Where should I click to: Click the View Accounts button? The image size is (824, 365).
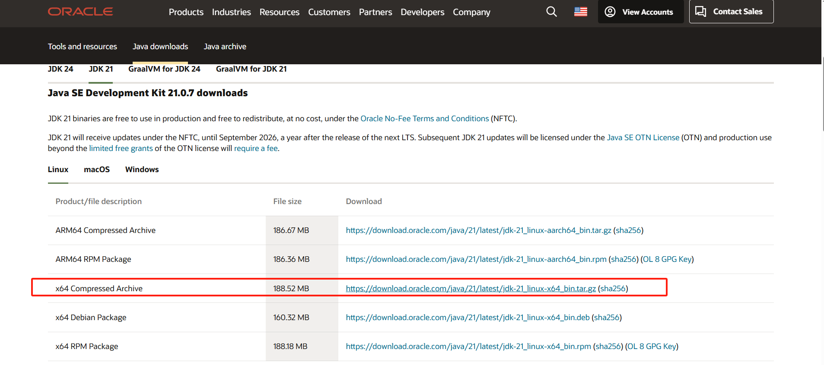point(640,12)
